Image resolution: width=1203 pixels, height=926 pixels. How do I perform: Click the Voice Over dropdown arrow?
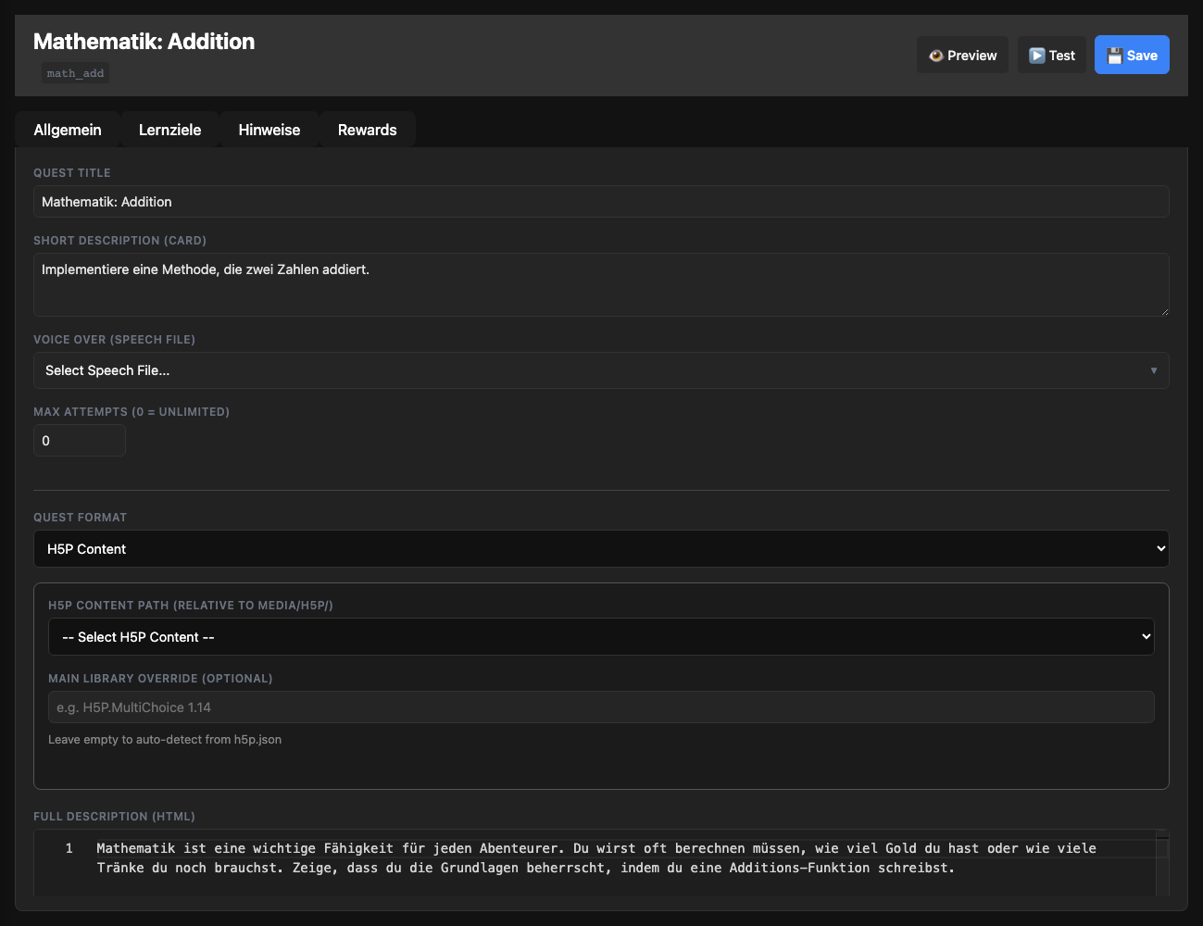[x=1154, y=369]
